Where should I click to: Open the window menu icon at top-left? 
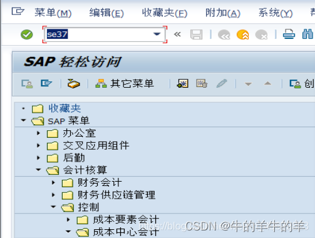pos(18,11)
